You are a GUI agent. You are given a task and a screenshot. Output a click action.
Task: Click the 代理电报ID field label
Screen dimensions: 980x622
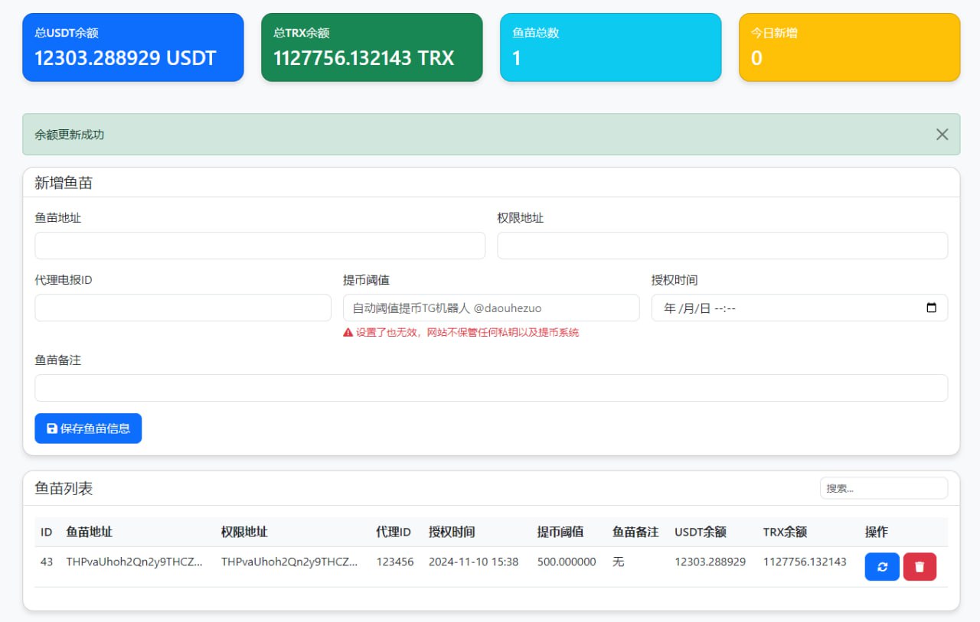click(x=64, y=280)
